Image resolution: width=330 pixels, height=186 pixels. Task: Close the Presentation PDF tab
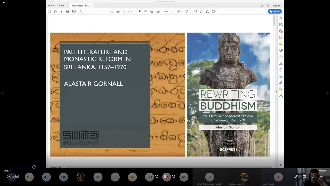click(x=92, y=6)
